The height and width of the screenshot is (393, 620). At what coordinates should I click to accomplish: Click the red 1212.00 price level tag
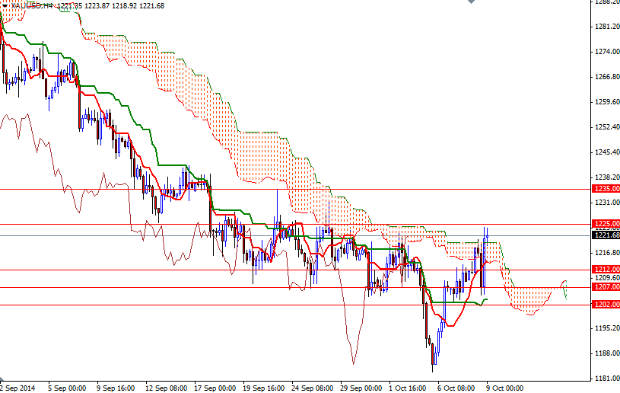(606, 269)
